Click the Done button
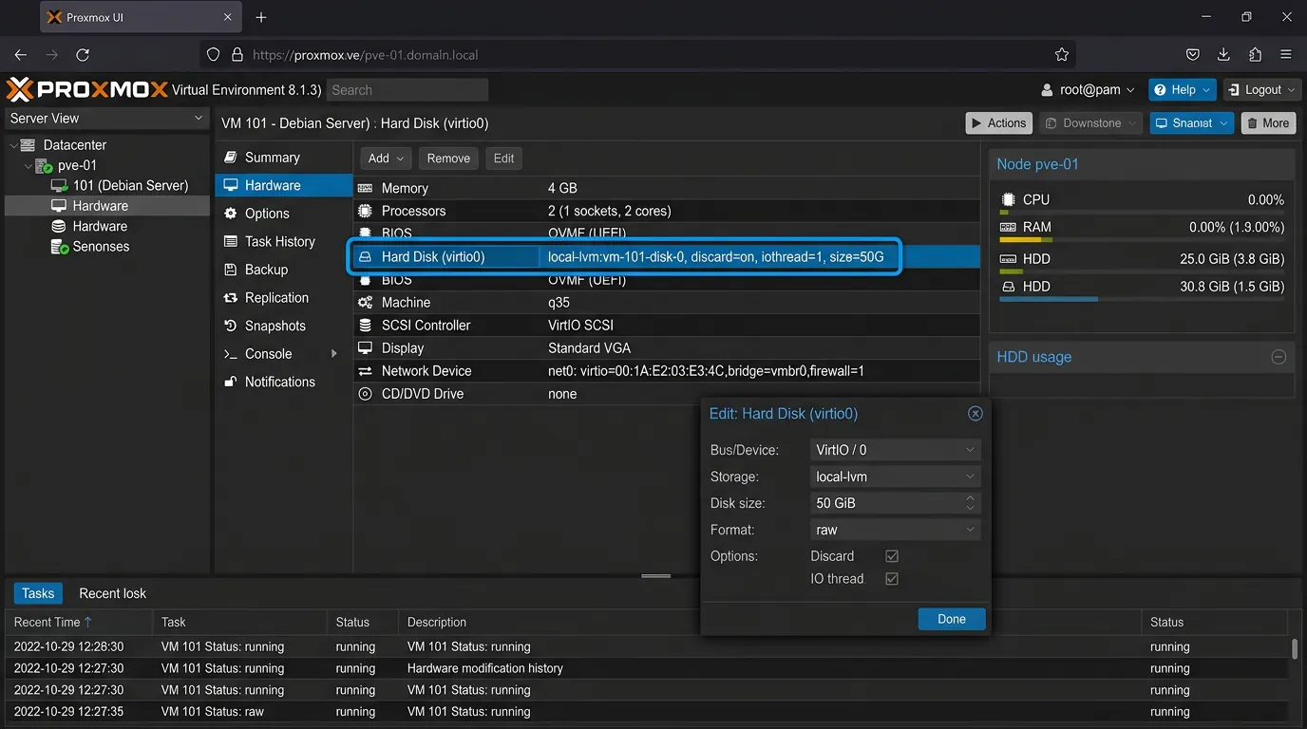Viewport: 1307px width, 729px height. (x=952, y=619)
